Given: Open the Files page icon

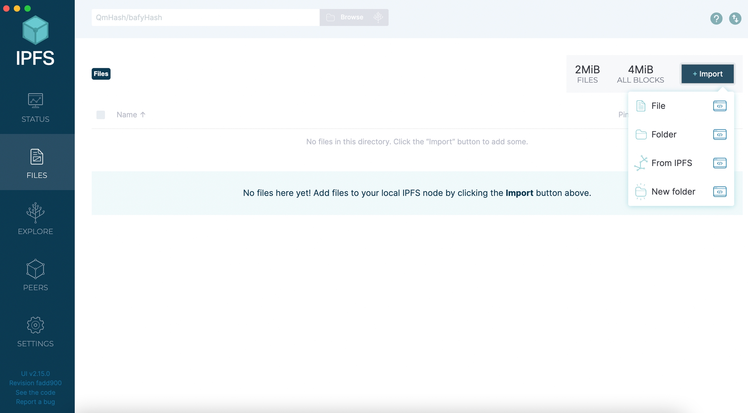Looking at the screenshot, I should pyautogui.click(x=37, y=157).
